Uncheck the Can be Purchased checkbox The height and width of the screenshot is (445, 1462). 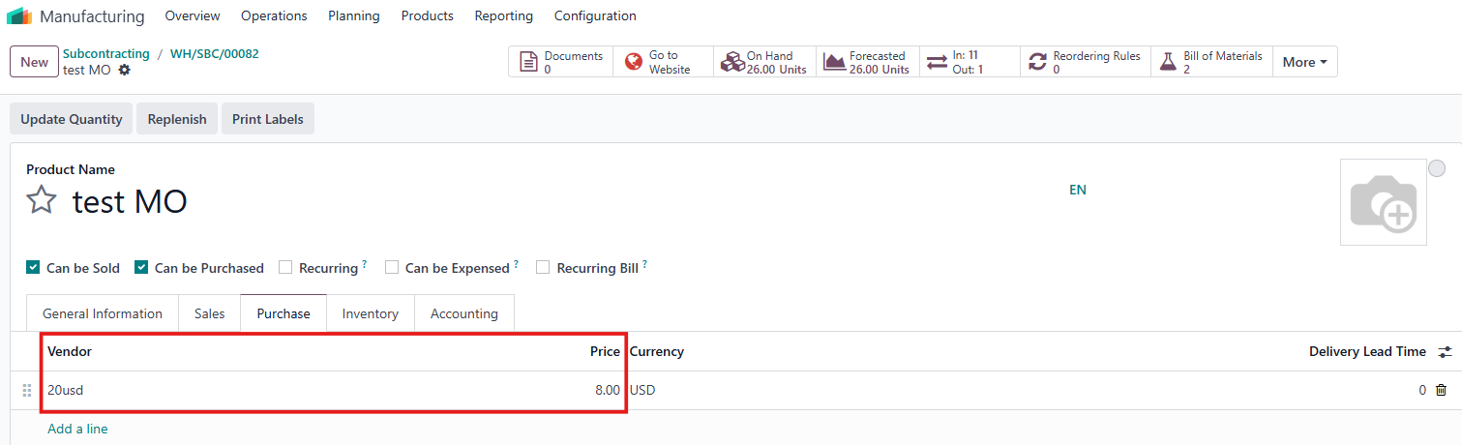pos(141,268)
